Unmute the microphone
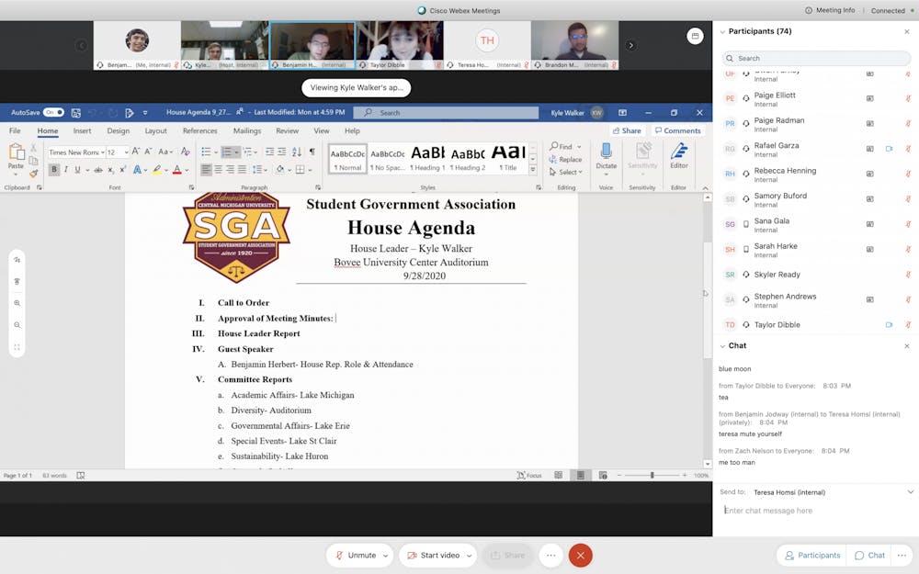The image size is (919, 574). pyautogui.click(x=355, y=555)
